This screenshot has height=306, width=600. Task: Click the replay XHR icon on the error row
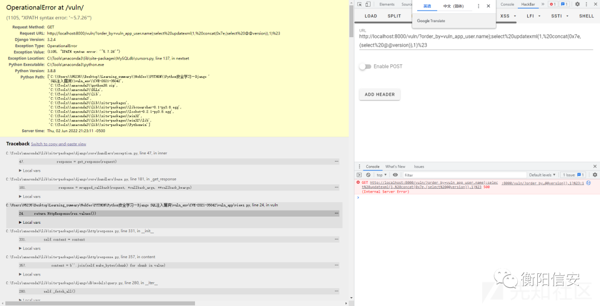tap(588, 183)
